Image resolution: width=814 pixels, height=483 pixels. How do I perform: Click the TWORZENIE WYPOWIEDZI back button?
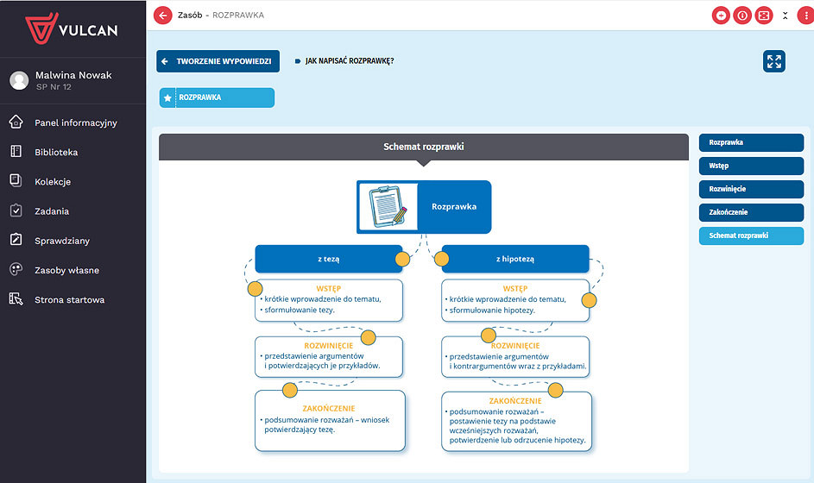pos(218,61)
